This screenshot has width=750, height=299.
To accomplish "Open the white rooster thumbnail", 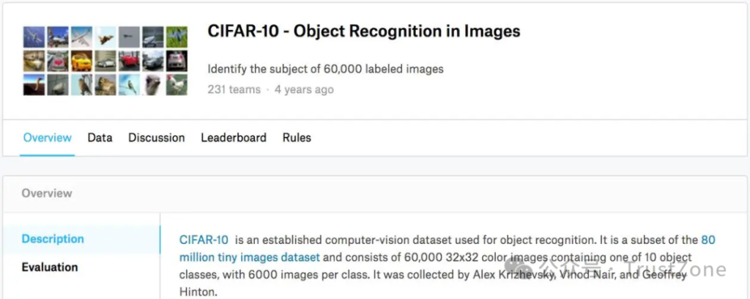I will tap(177, 84).
